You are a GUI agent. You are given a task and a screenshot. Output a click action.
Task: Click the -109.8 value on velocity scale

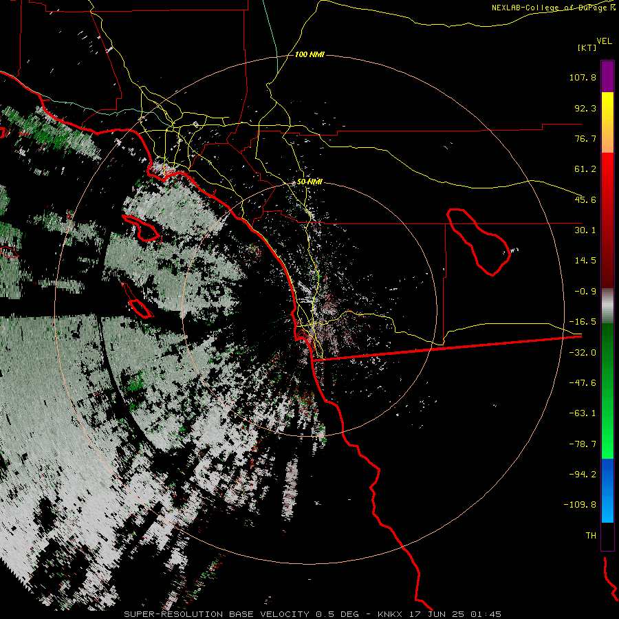pos(580,505)
